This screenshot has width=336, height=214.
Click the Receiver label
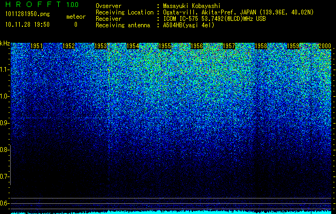click(108, 19)
